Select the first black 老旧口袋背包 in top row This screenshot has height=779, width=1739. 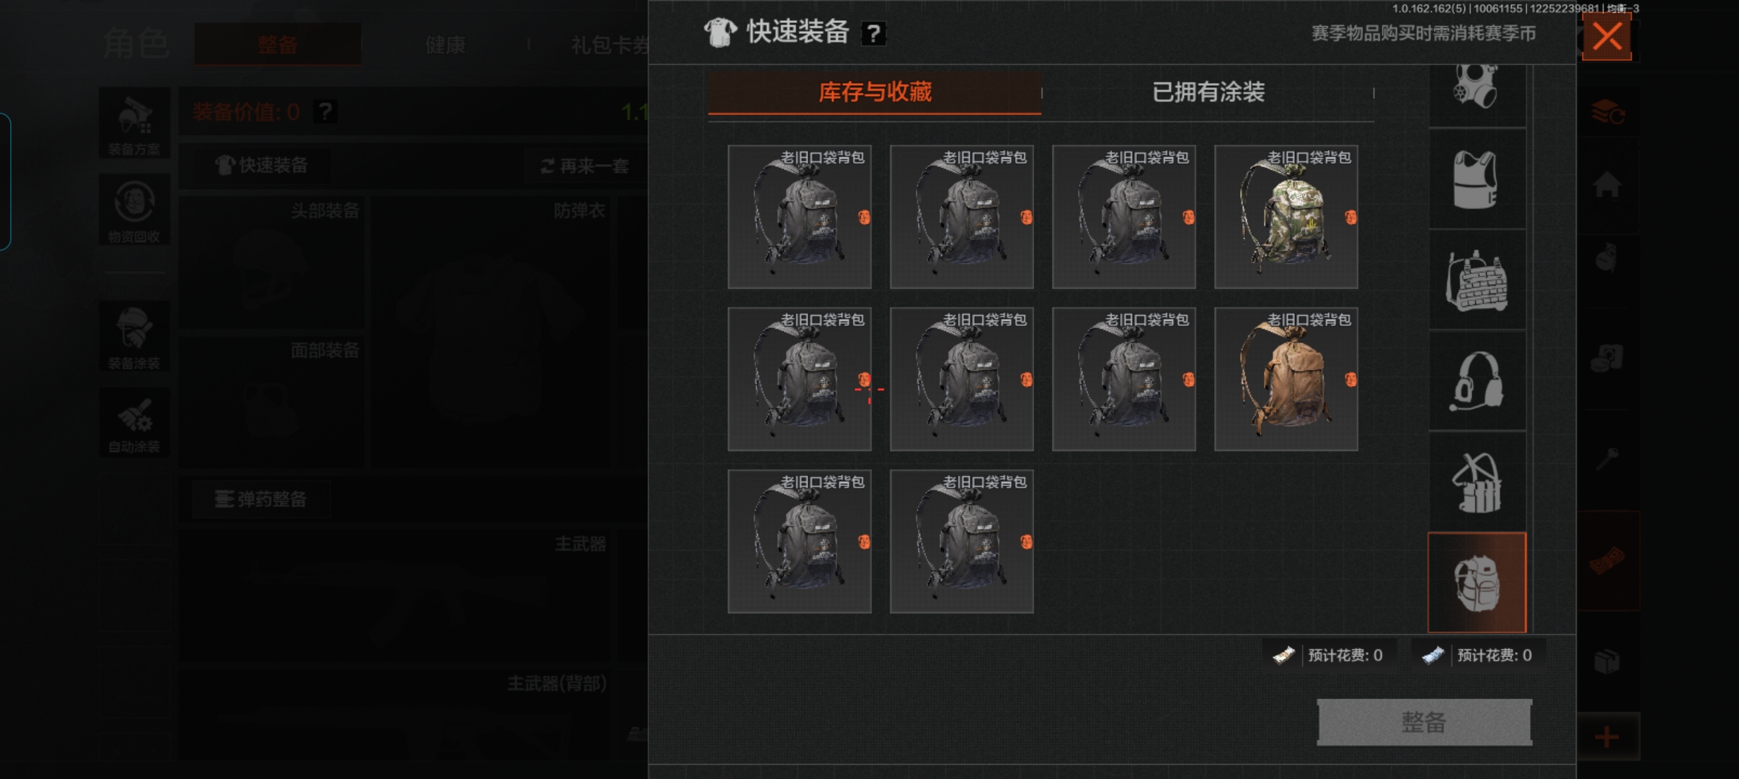pos(800,217)
